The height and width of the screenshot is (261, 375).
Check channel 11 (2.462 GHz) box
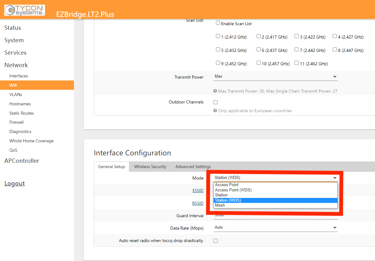click(296, 63)
